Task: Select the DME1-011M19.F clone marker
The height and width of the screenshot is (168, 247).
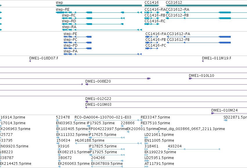Action: 203,61
